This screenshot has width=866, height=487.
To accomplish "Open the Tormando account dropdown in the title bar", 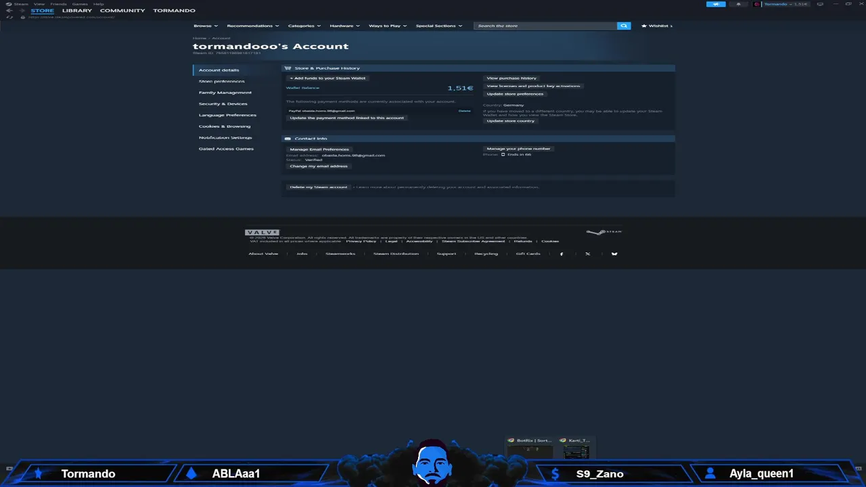I will coord(785,4).
